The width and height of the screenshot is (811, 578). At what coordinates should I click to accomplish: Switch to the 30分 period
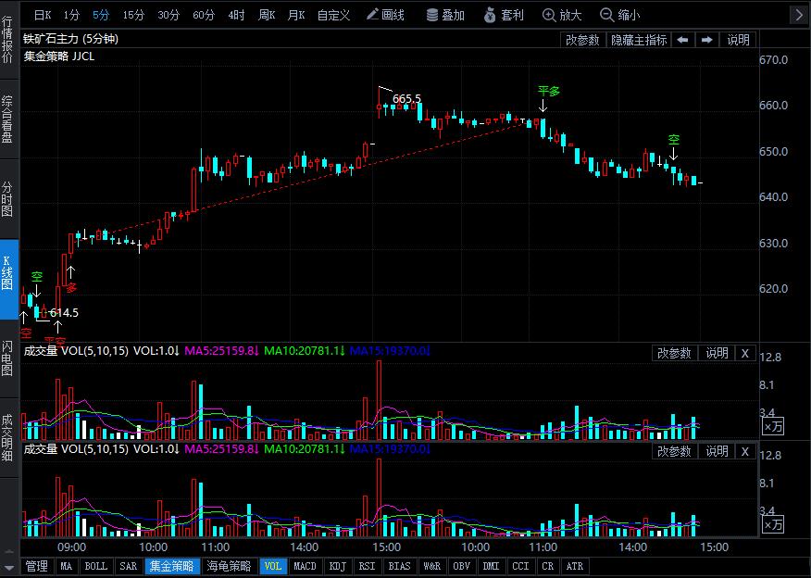pyautogui.click(x=168, y=15)
